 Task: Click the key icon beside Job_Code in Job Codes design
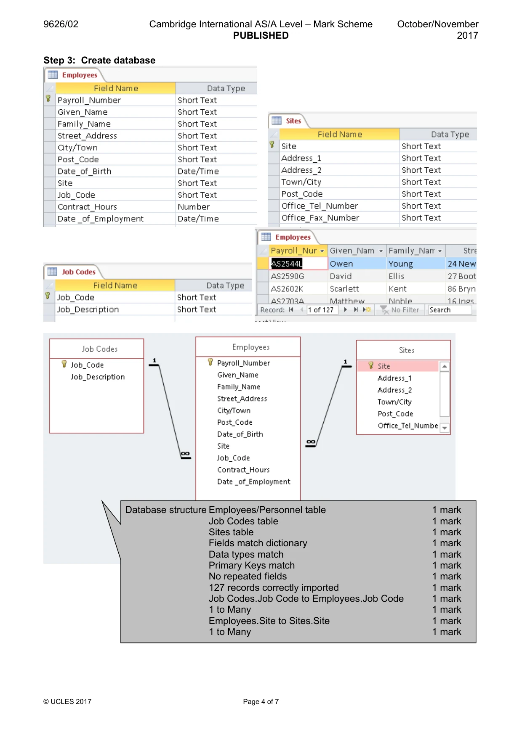click(48, 296)
